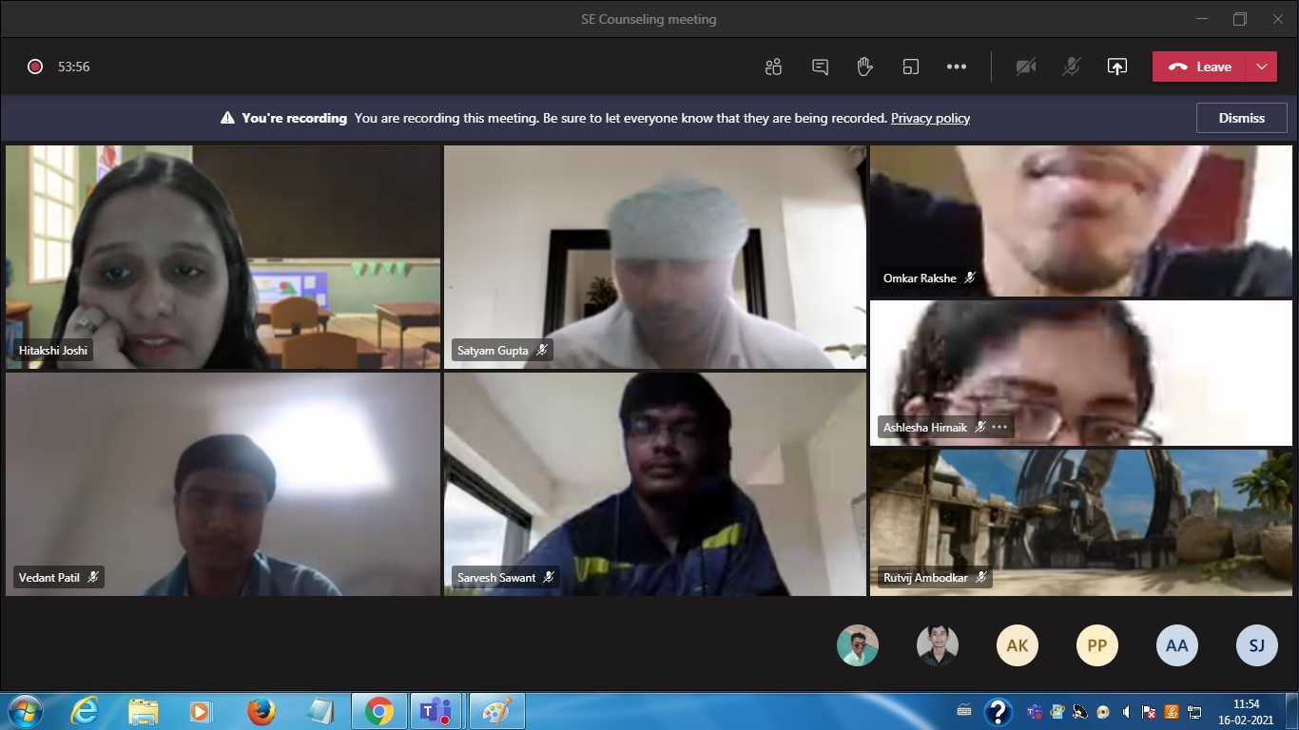Open the Share content tray
The width and height of the screenshot is (1299, 730).
coord(1117,67)
